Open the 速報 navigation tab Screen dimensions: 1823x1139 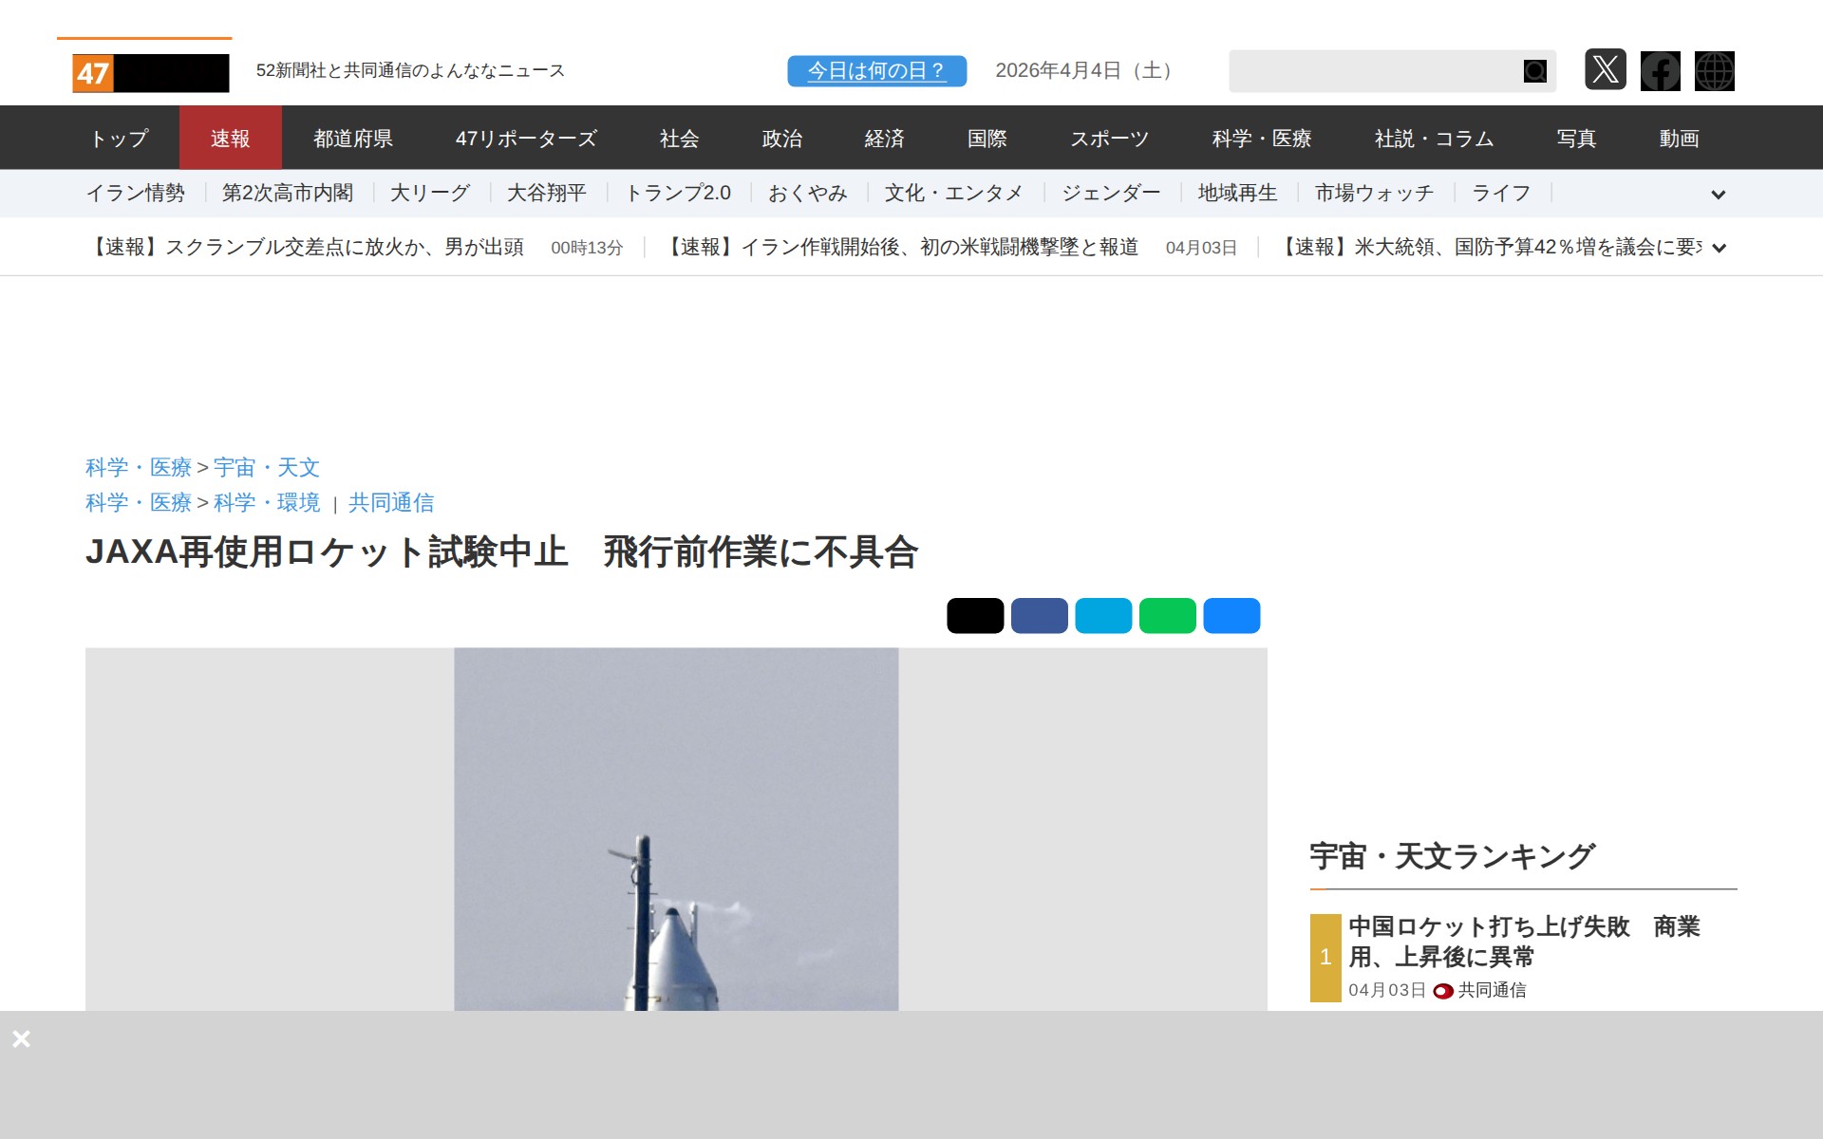click(230, 139)
